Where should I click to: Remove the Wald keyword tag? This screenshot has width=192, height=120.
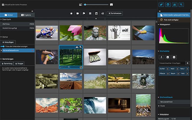tap(177, 69)
